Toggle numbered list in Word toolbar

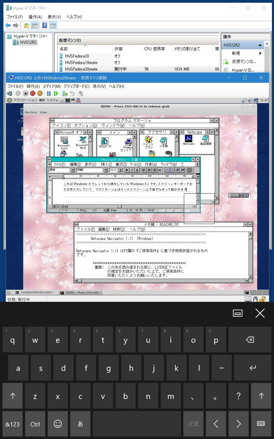coord(166,170)
